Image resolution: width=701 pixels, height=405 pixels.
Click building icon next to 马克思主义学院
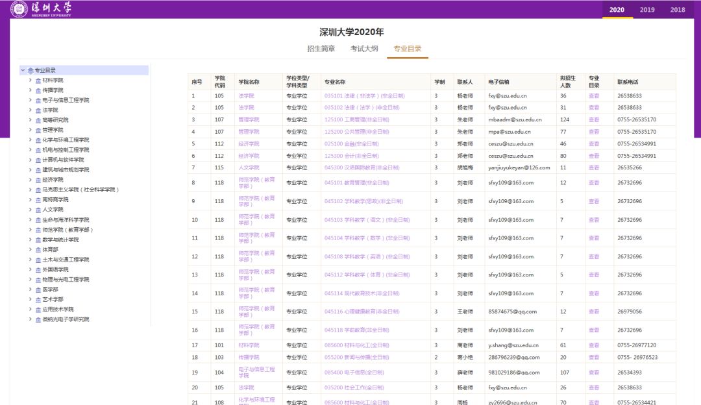pos(38,190)
